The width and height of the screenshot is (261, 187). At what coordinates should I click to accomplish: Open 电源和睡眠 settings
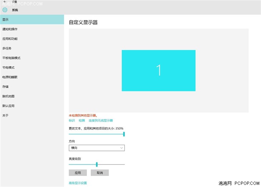[x=32, y=77]
